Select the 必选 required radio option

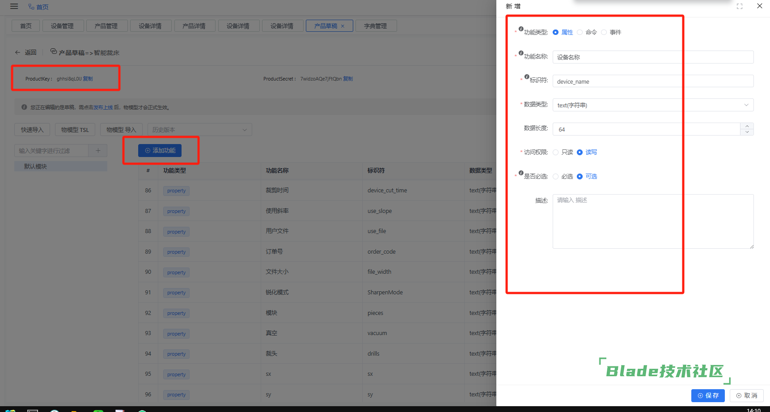click(556, 176)
